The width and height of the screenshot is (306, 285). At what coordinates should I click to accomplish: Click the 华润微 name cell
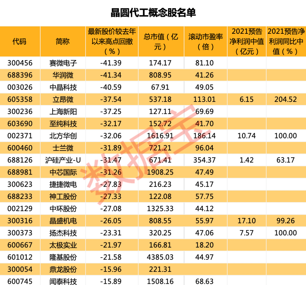[63, 75]
